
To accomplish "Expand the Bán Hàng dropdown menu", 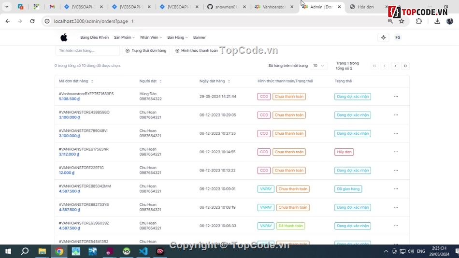I will (x=177, y=37).
